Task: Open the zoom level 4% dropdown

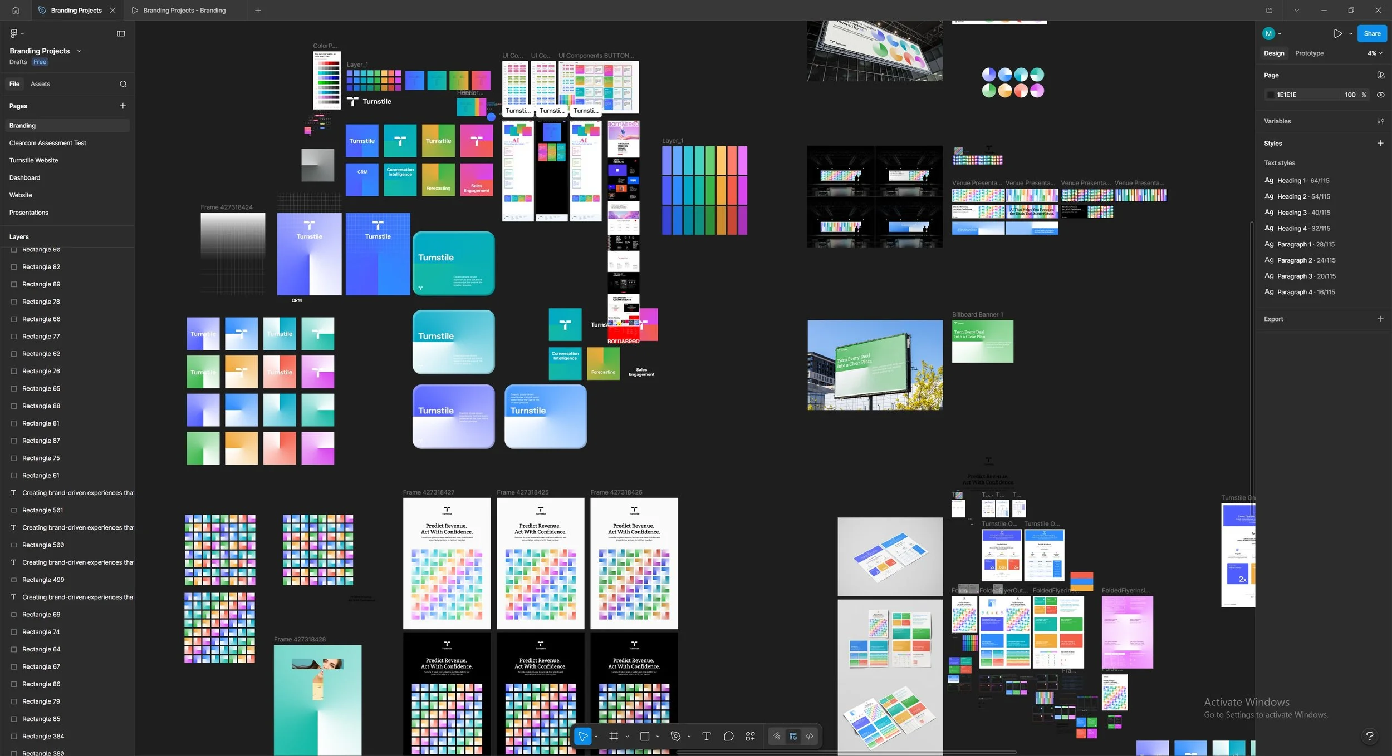Action: pyautogui.click(x=1374, y=53)
